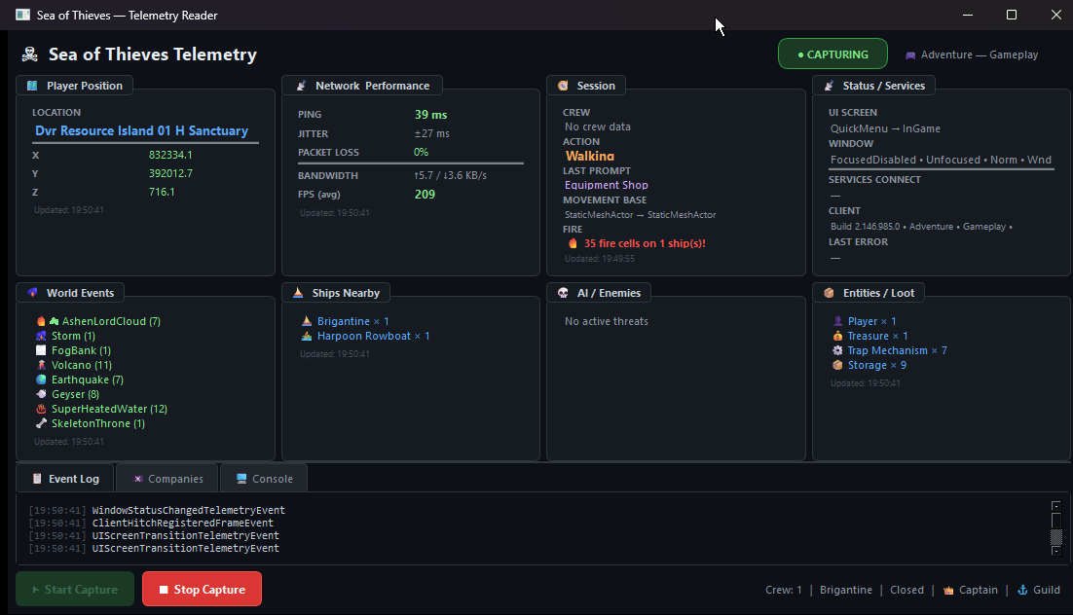
Task: Toggle the CAPTURING status indicator
Action: [832, 54]
